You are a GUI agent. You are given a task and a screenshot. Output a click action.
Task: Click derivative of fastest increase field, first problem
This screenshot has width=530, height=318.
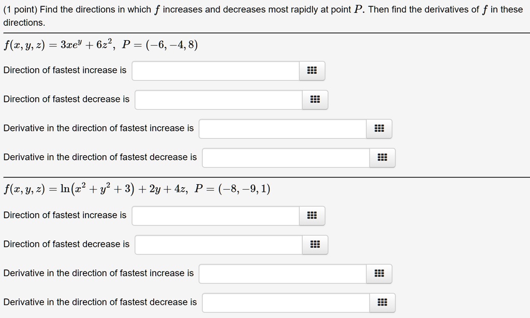pos(282,128)
